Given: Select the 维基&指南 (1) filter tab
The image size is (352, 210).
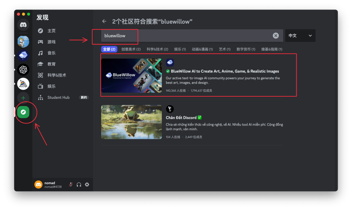Looking at the screenshot, I should pos(272,49).
